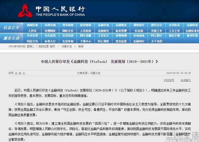Open 国际交往 navigation item
This screenshot has height=142, width=199.
point(68,31)
